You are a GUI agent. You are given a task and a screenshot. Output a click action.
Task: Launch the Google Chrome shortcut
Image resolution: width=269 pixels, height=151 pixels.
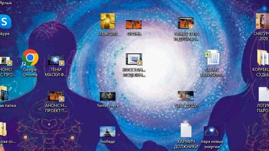pos(30,58)
